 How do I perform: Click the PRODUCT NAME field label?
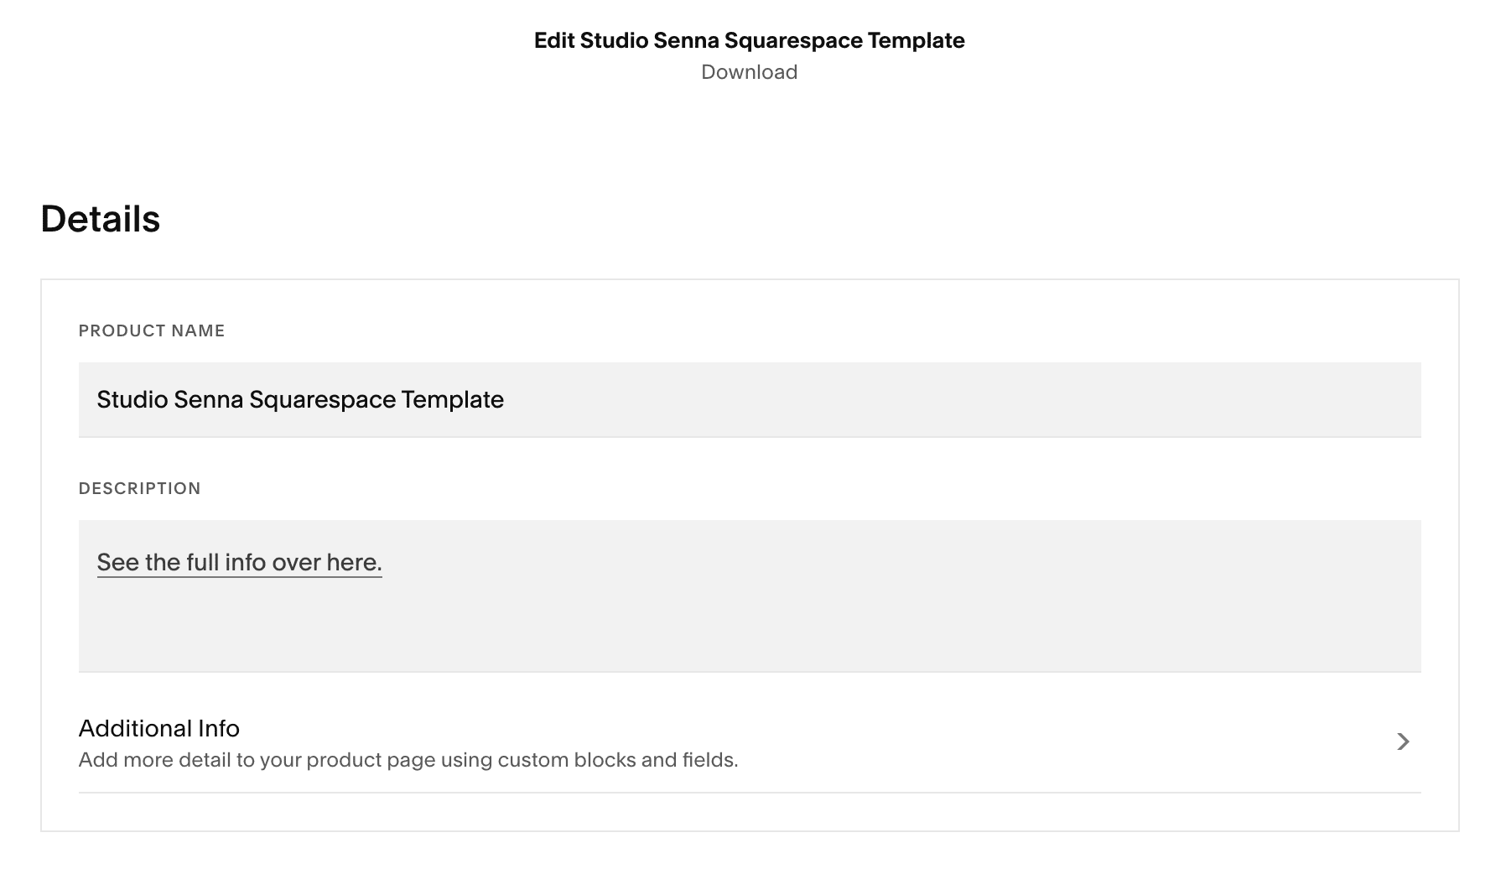click(152, 331)
